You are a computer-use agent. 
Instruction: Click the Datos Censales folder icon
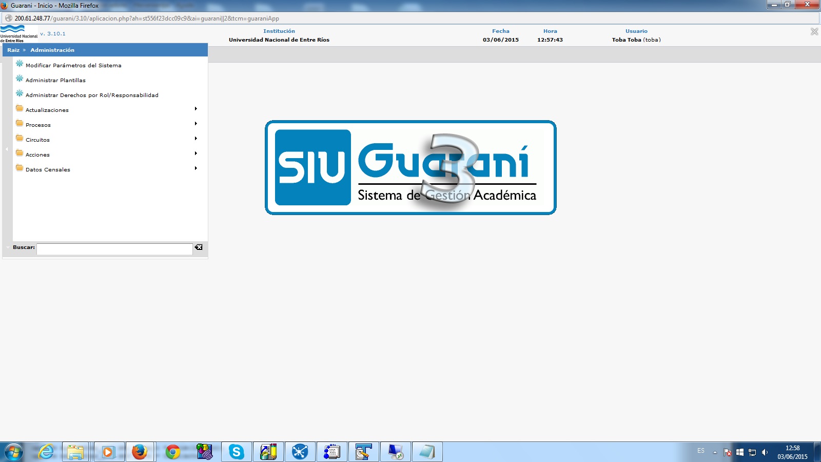click(x=19, y=168)
